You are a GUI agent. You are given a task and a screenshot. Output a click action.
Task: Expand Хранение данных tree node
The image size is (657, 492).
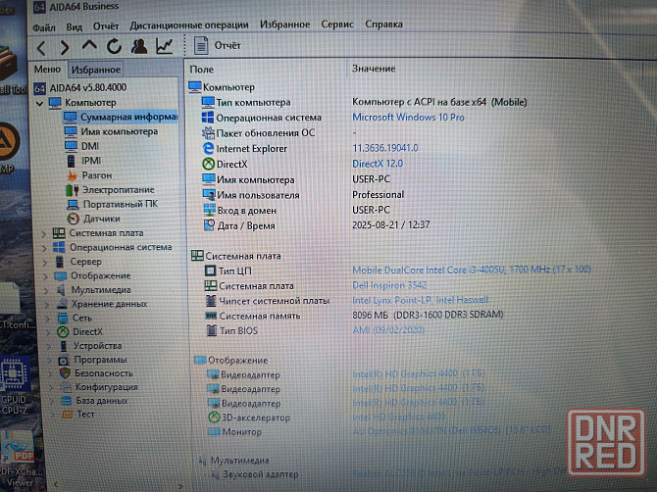(x=47, y=305)
